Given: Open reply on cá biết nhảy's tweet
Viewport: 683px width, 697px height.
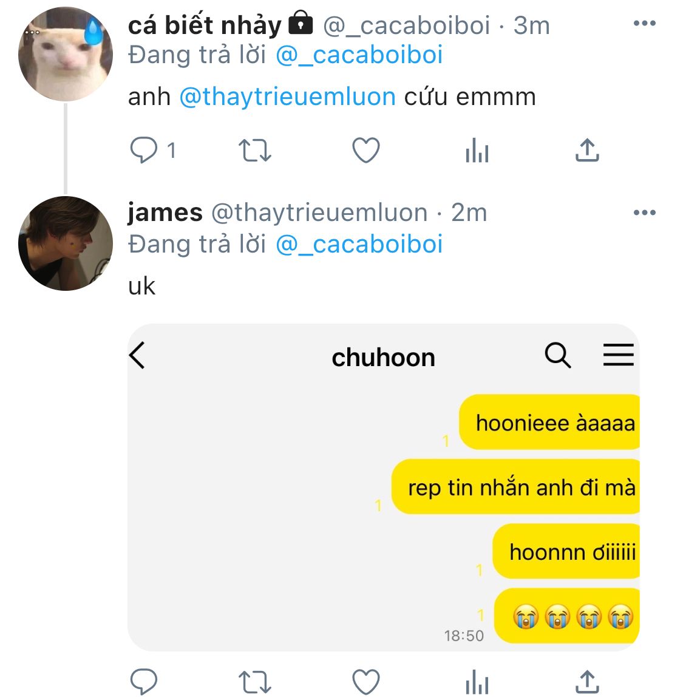Looking at the screenshot, I should click(x=143, y=150).
